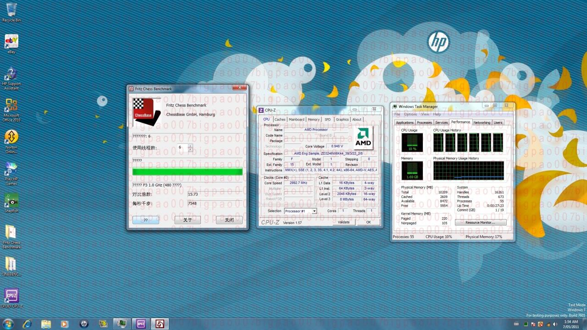Select the CPU tab in CPU-Z
Screen dimensions: 587x330
[266, 119]
